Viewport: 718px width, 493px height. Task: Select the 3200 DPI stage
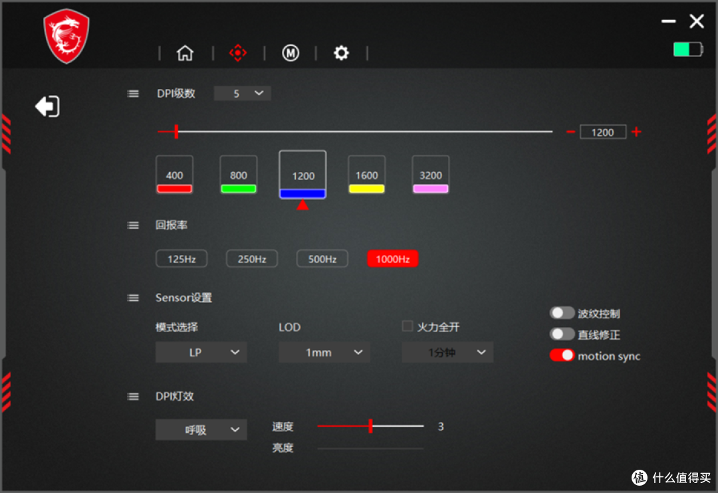(431, 174)
